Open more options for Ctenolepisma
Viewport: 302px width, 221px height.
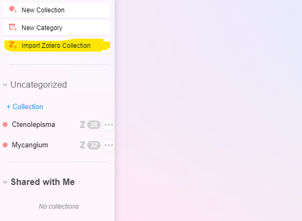(109, 125)
